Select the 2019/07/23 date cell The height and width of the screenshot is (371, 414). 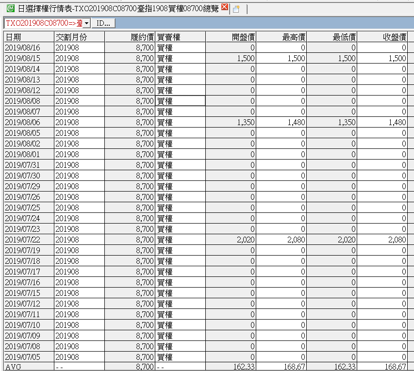point(29,229)
